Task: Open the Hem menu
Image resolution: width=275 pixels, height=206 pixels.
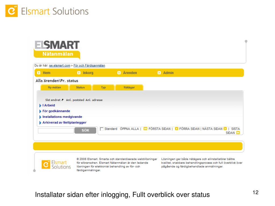Action: pyautogui.click(x=46, y=73)
